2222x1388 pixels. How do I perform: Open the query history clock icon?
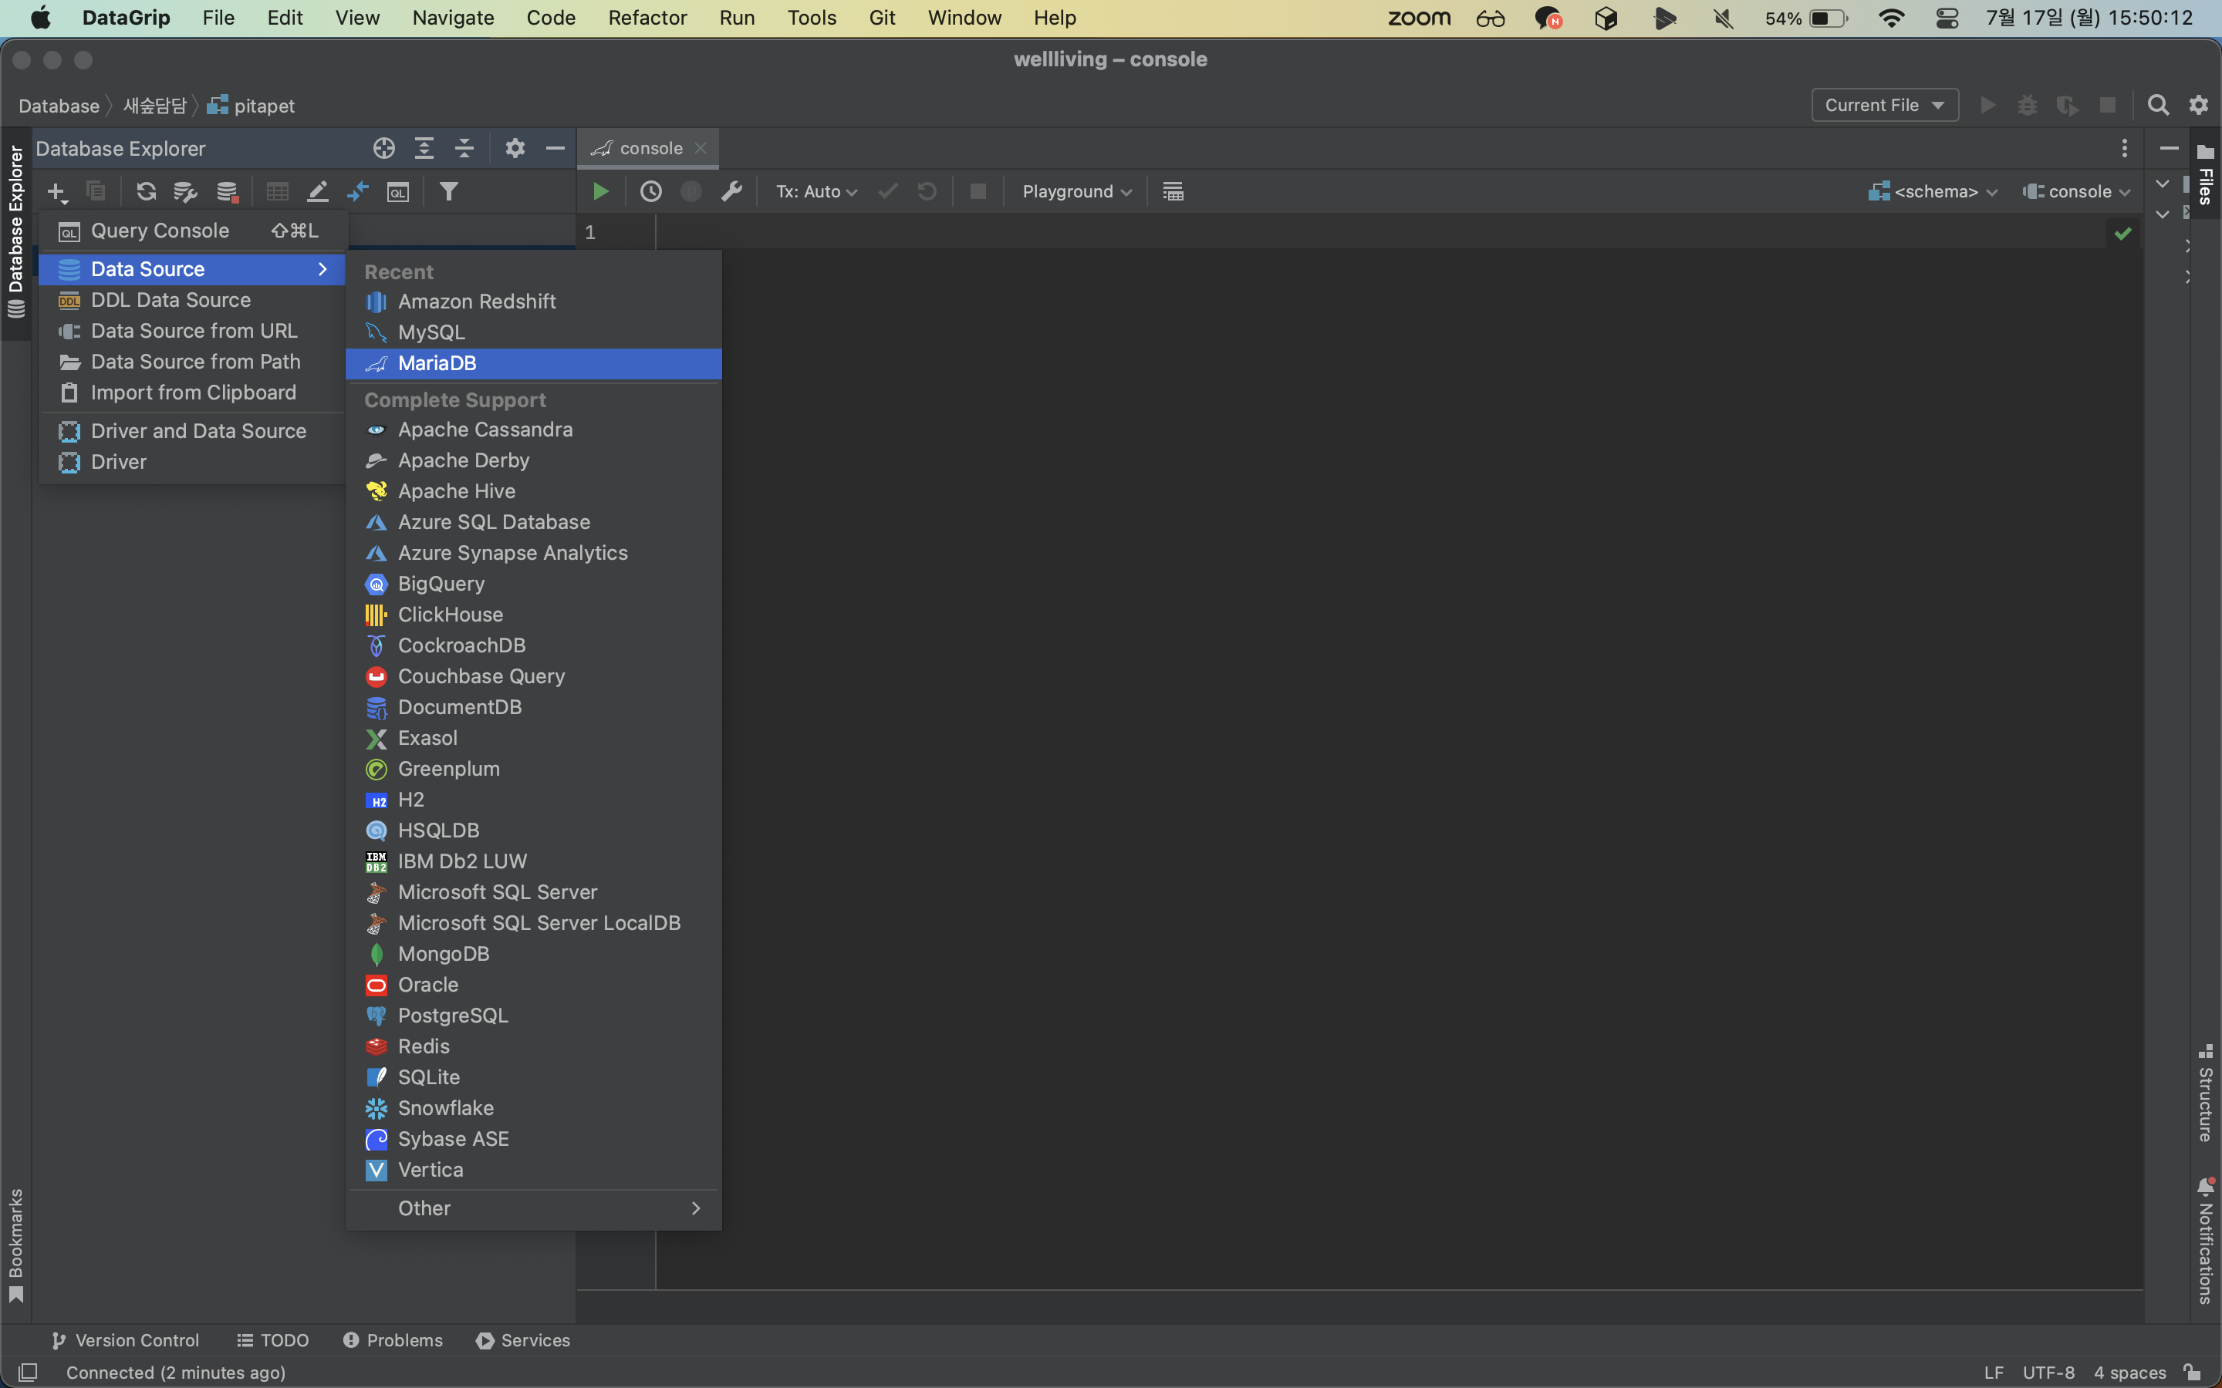pyautogui.click(x=650, y=192)
